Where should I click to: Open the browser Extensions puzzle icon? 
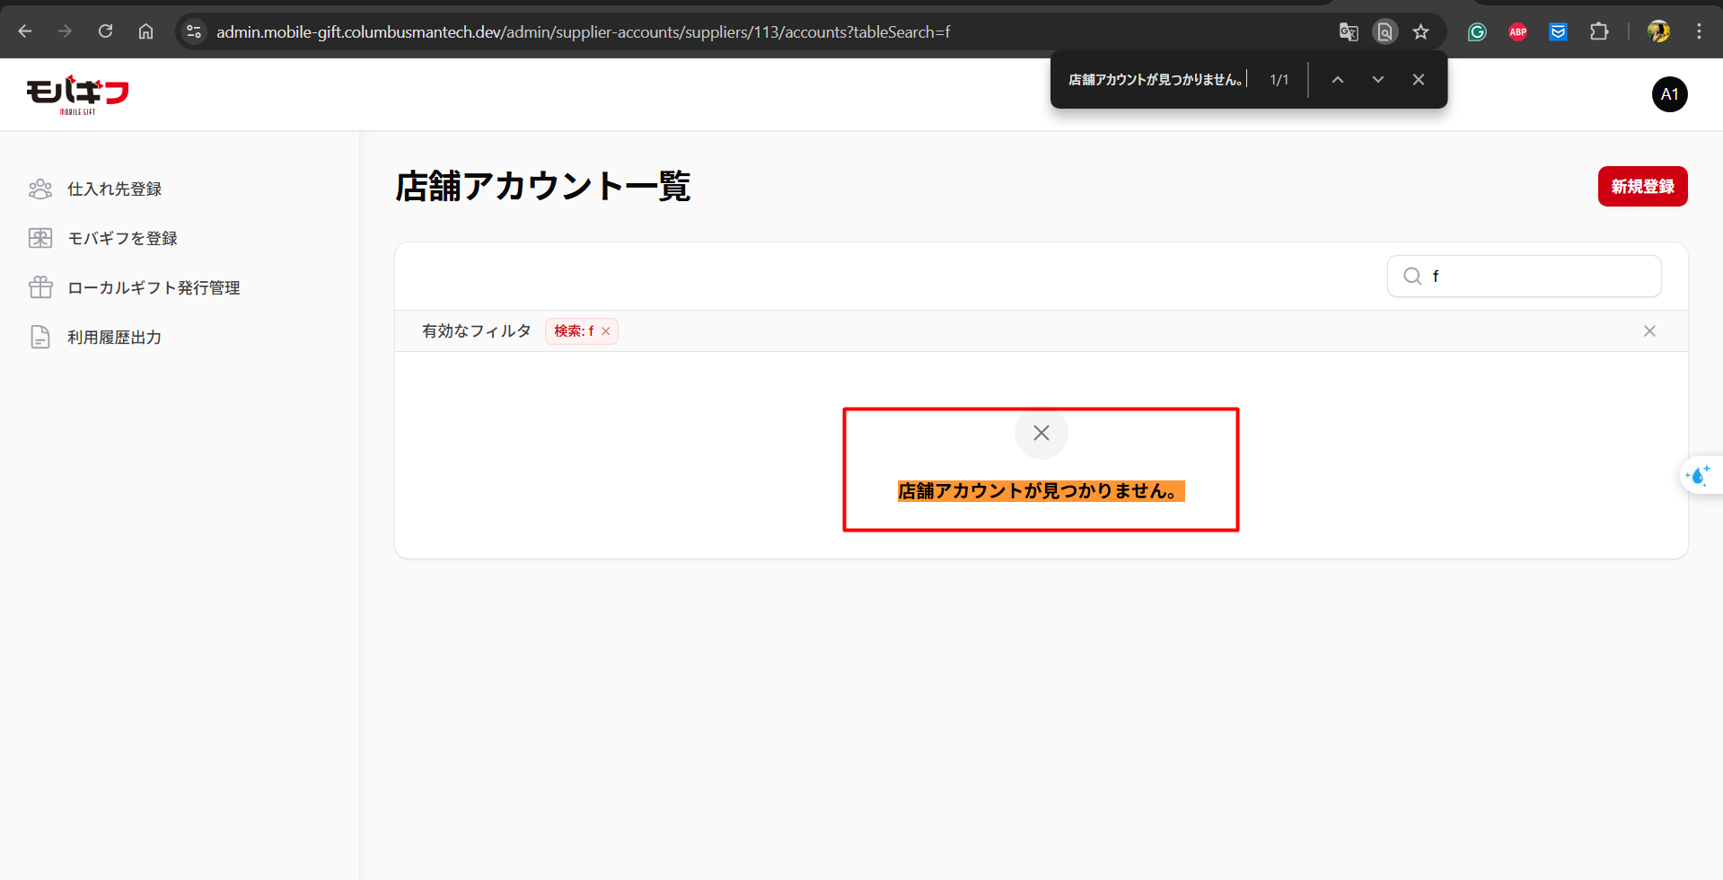point(1598,32)
